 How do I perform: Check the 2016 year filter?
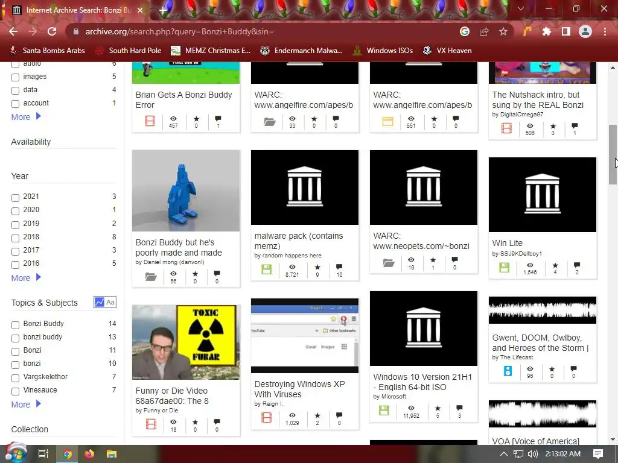point(15,265)
